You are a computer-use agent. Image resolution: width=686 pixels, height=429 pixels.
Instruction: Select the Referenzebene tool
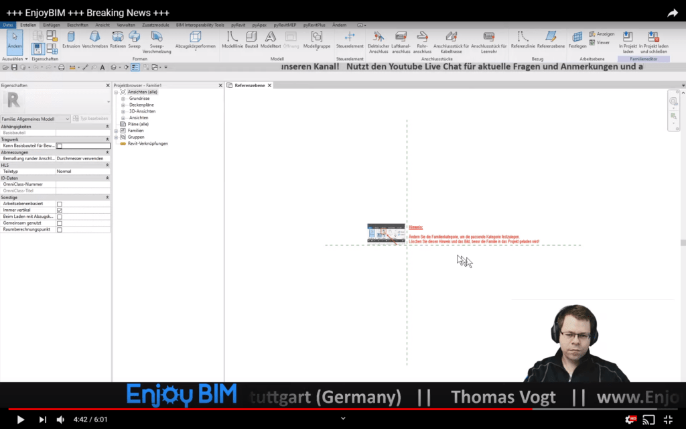point(551,40)
